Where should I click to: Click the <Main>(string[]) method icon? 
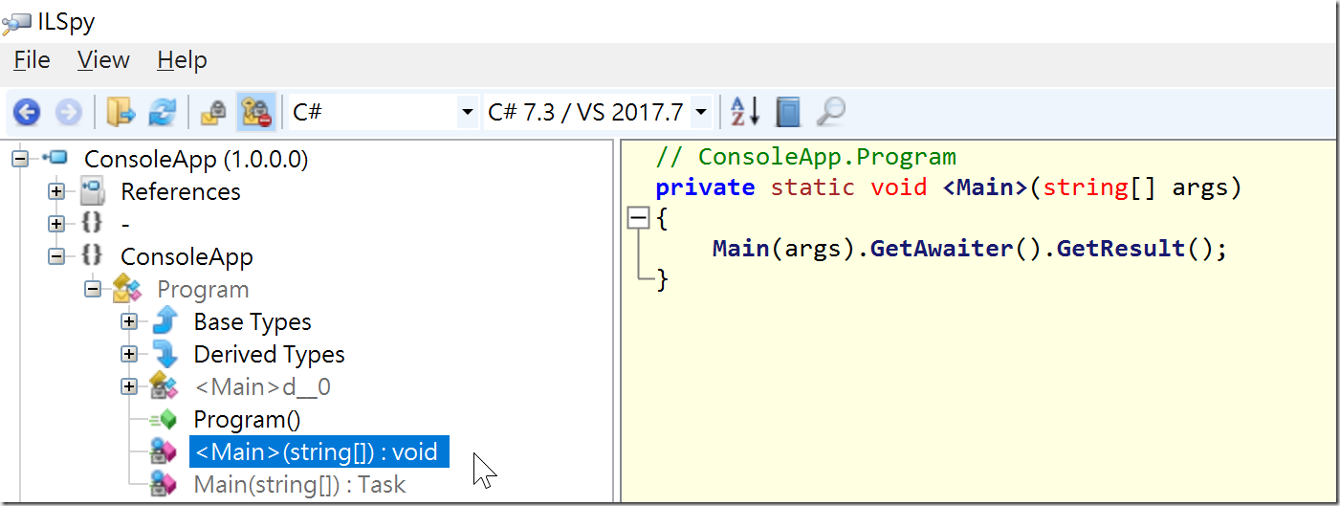click(x=165, y=451)
